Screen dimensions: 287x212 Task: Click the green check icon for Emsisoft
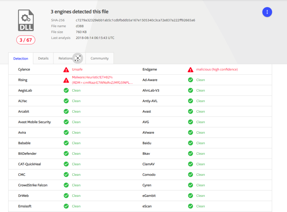[x=66, y=206]
